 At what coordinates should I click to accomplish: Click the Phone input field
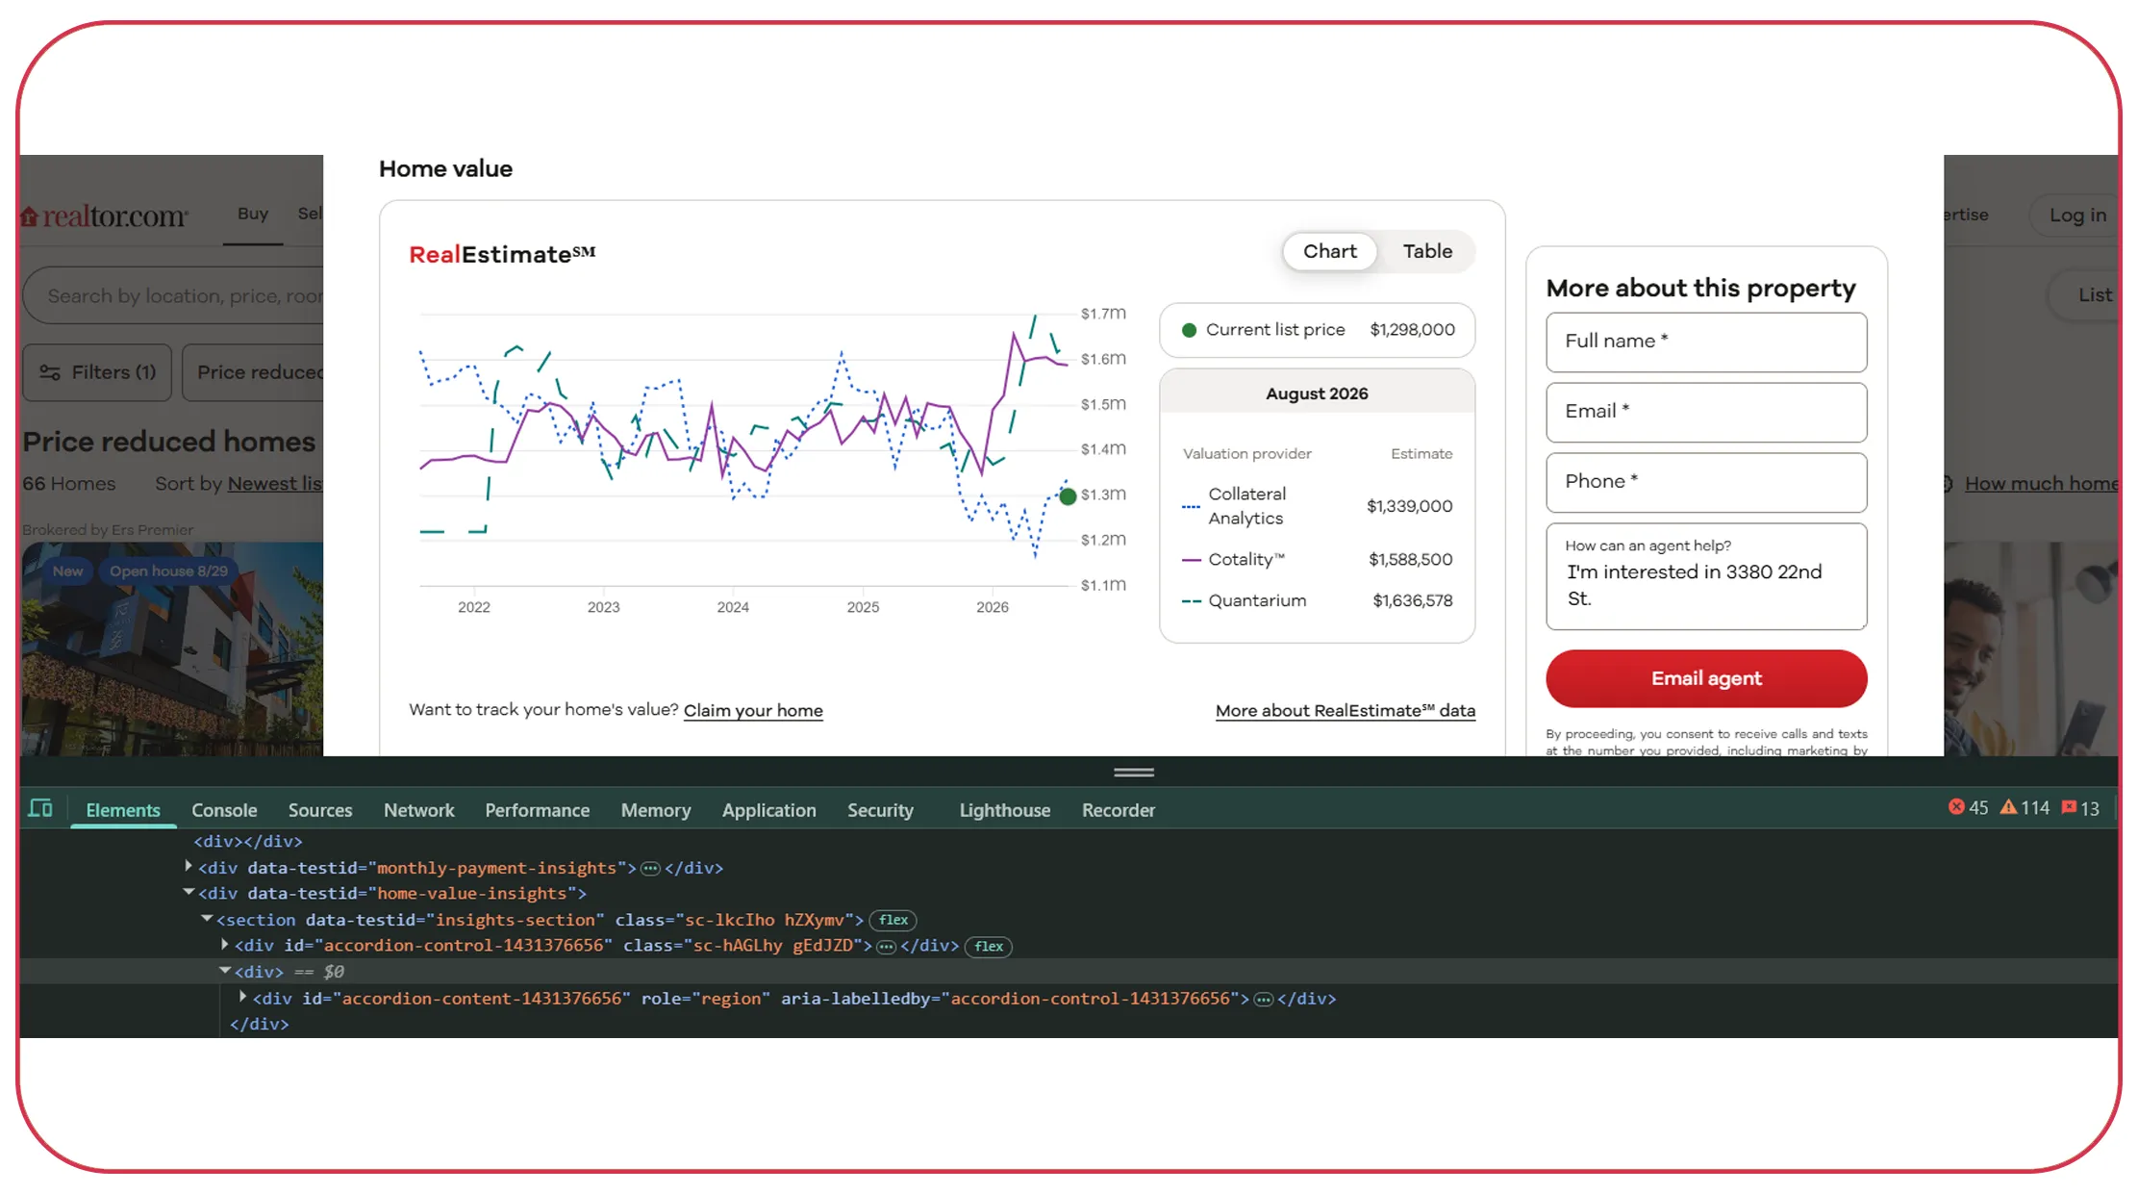1706,482
